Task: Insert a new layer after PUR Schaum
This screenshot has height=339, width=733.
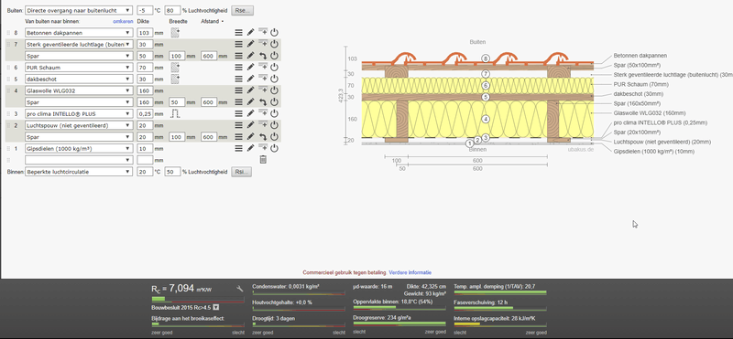Action: coord(263,67)
